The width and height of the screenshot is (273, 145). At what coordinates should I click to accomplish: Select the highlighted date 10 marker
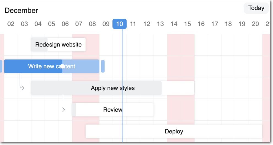119,24
